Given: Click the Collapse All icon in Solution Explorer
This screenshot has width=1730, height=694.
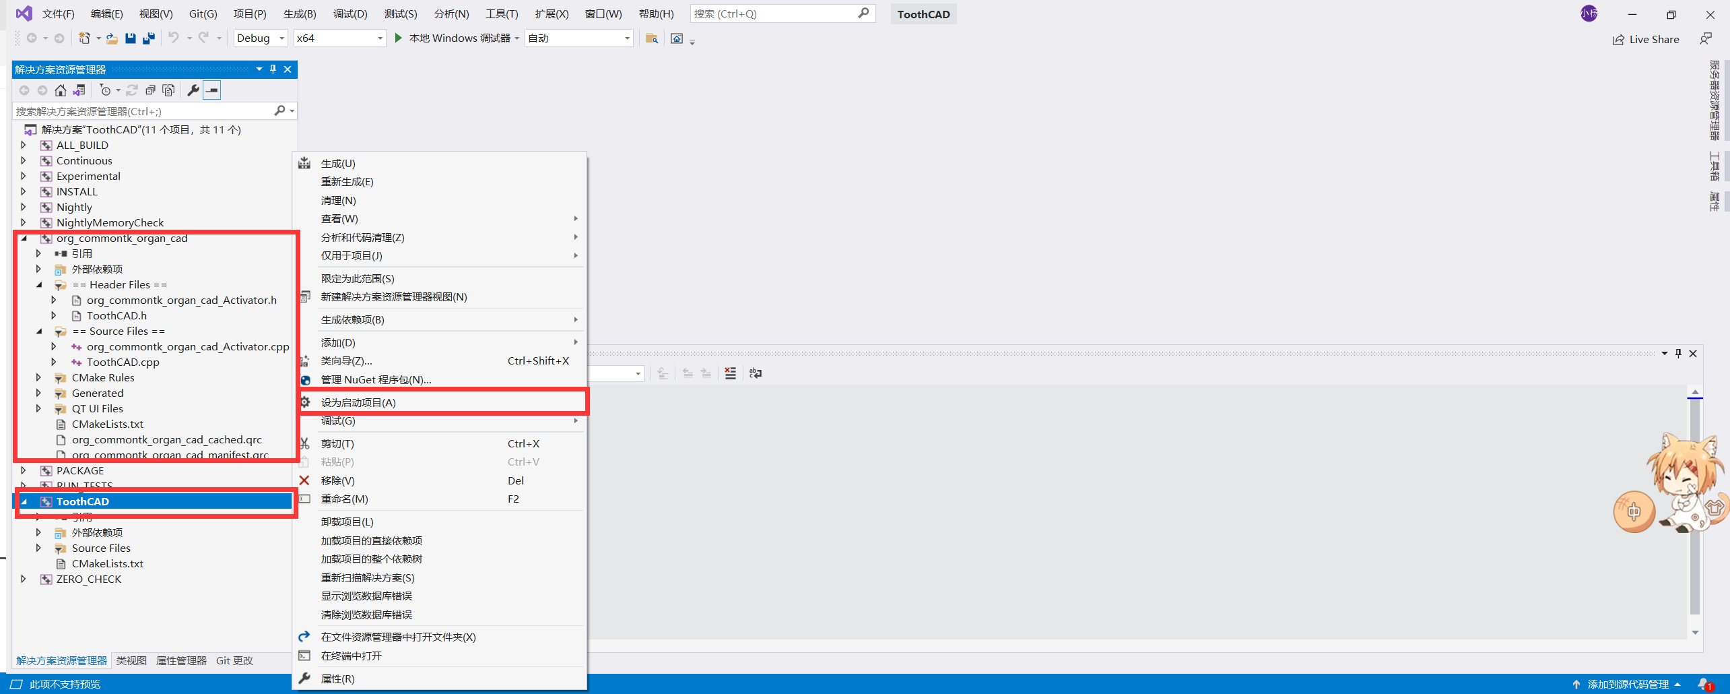Looking at the screenshot, I should pos(151,90).
